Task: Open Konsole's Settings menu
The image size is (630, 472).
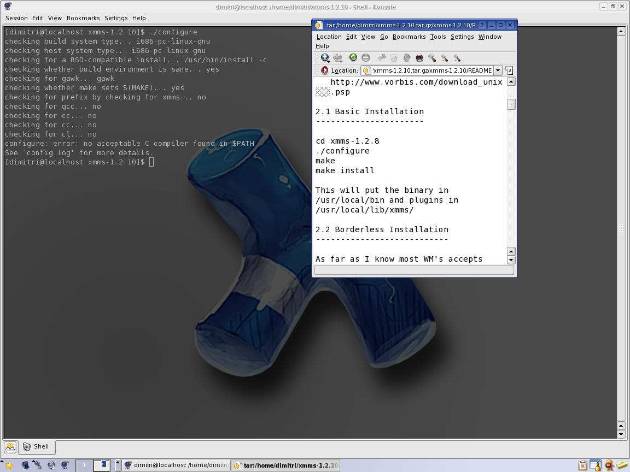Action: [x=116, y=18]
